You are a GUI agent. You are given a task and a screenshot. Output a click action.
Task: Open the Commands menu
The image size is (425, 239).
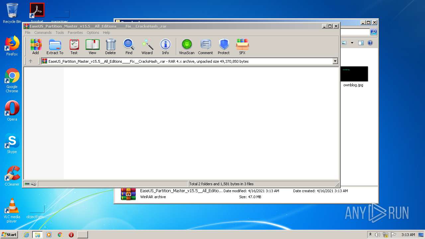(43, 33)
